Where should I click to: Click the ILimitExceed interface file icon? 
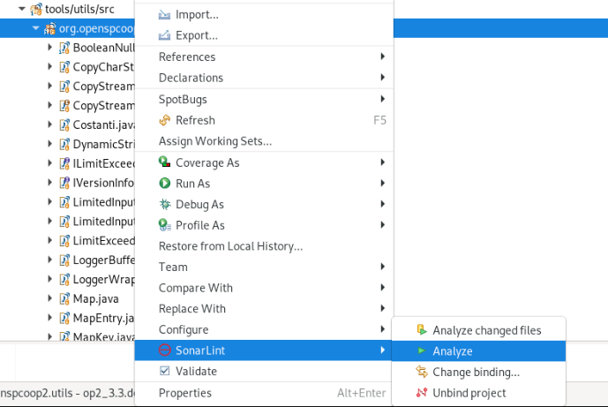(x=64, y=163)
